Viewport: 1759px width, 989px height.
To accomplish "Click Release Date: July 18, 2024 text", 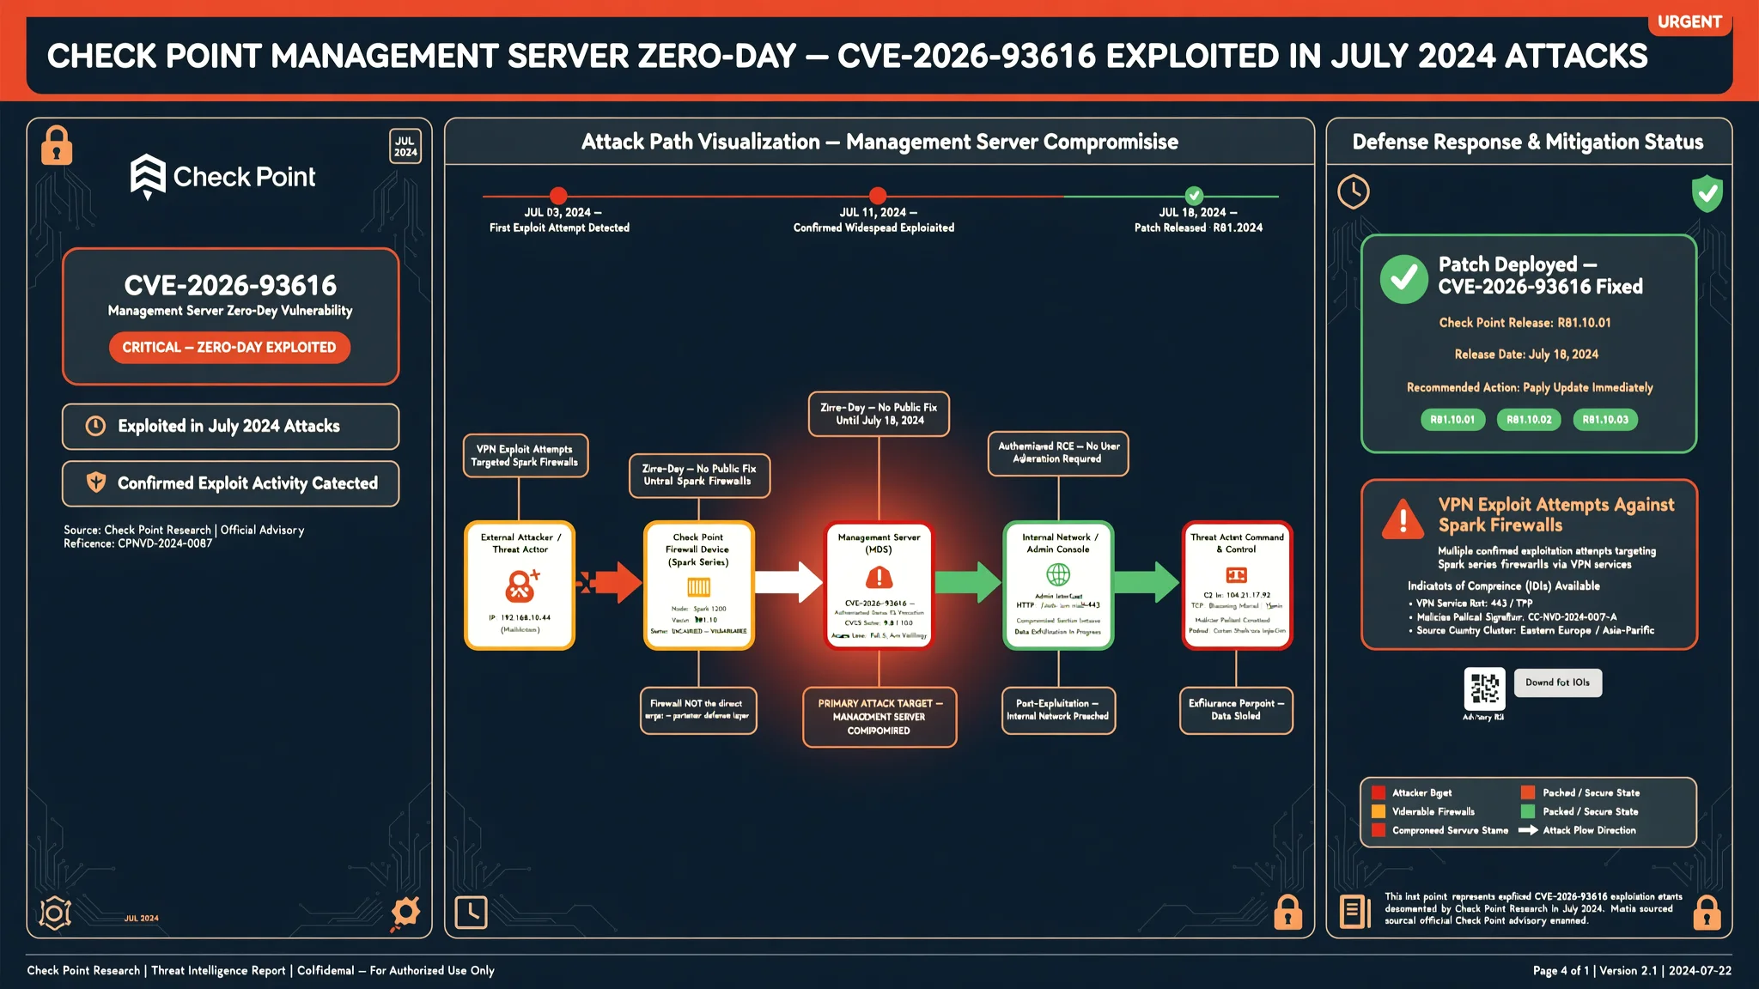I will pos(1526,355).
